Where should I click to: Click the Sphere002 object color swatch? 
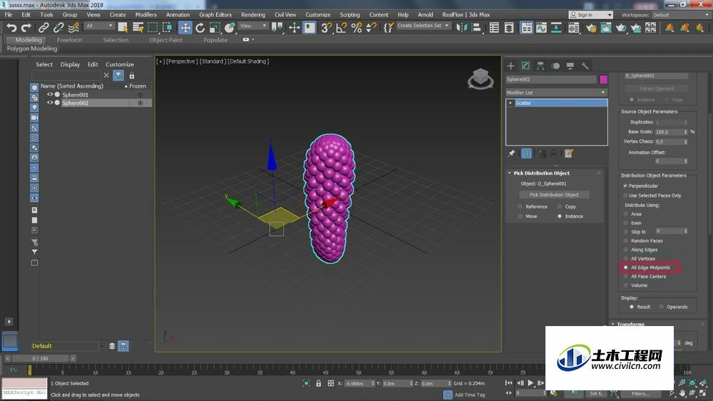tap(603, 79)
